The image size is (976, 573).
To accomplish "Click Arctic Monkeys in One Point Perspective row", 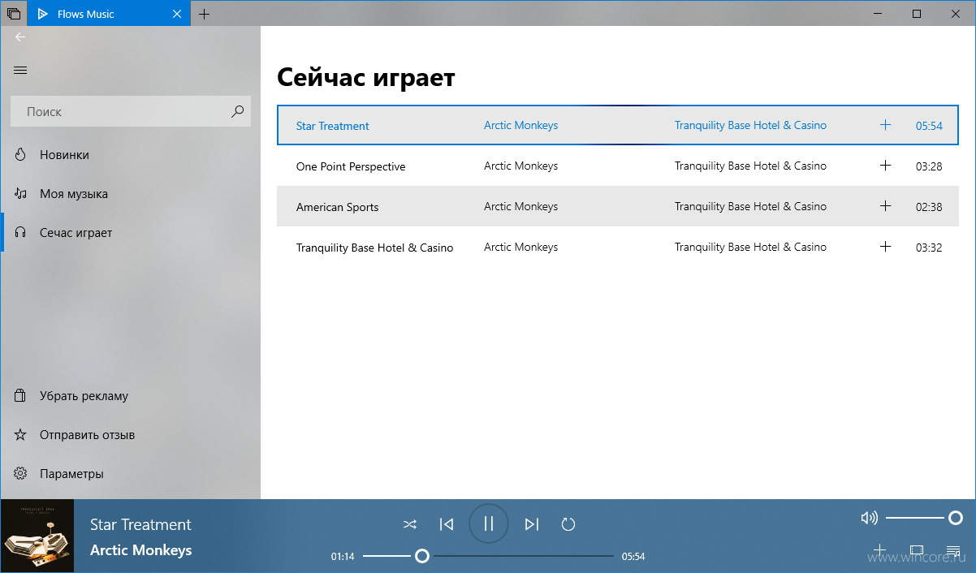I will pos(520,166).
